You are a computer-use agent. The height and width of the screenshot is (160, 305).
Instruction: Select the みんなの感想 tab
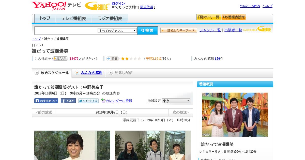[x=89, y=73]
